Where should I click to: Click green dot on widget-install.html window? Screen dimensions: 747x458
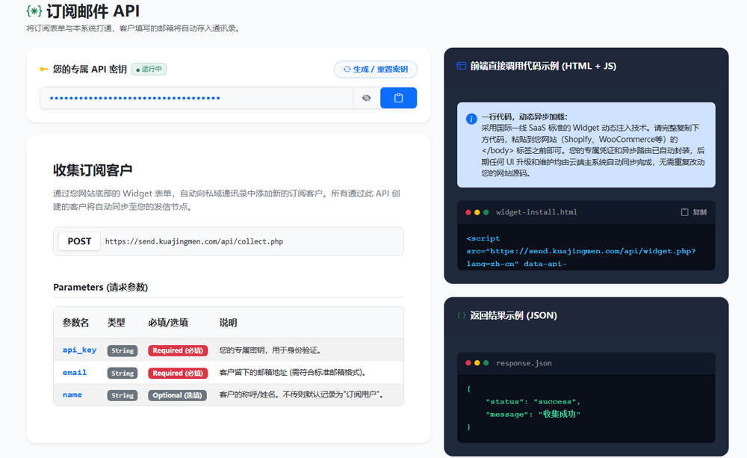pos(486,212)
